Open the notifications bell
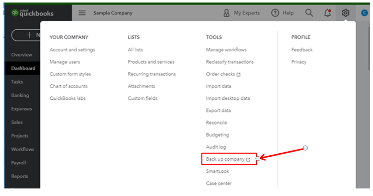Viewport: 373px width, 196px height. click(328, 13)
